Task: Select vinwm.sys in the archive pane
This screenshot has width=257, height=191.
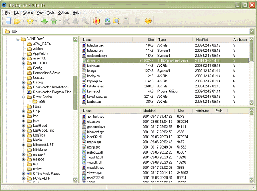Action: [x=94, y=173]
